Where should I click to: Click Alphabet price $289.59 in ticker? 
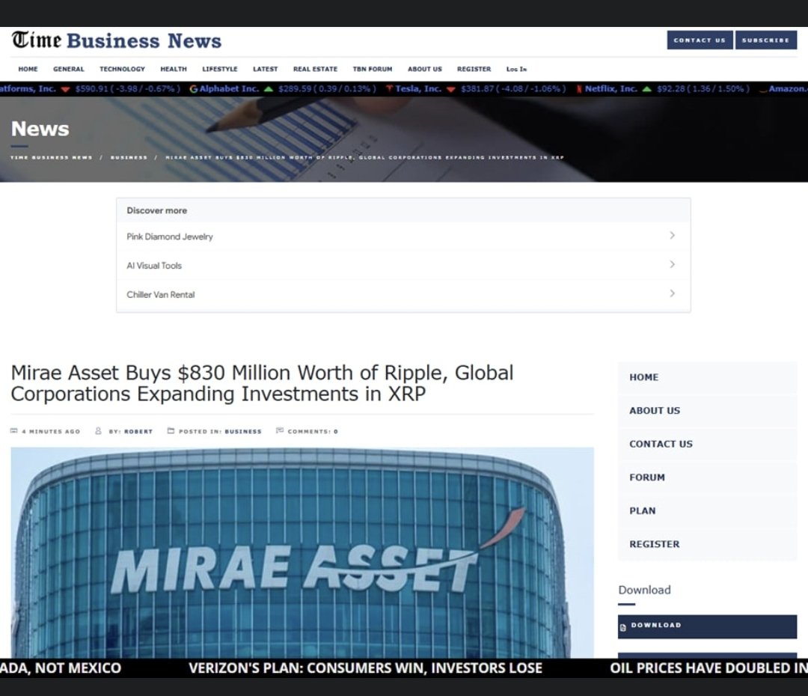pos(295,88)
